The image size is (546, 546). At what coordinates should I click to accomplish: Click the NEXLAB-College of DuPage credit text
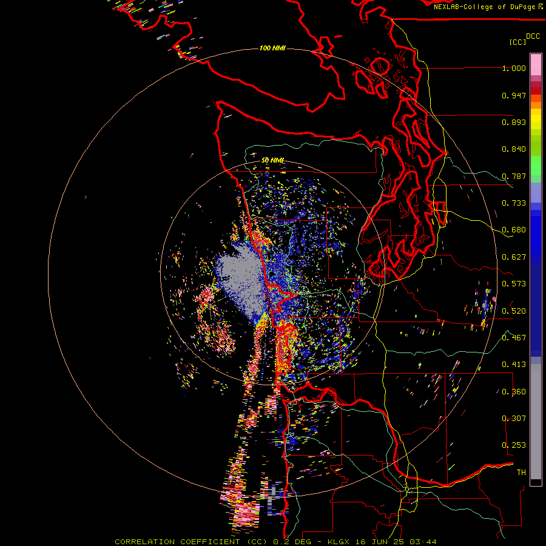click(485, 7)
